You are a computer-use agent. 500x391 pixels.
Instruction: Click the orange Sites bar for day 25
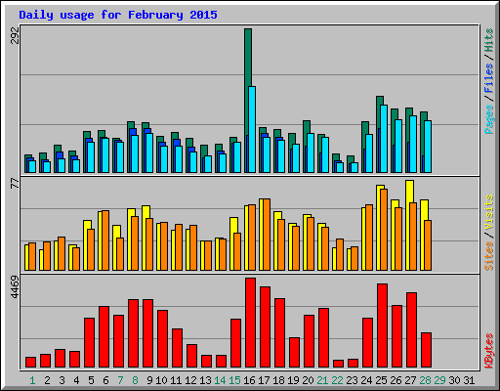384,230
